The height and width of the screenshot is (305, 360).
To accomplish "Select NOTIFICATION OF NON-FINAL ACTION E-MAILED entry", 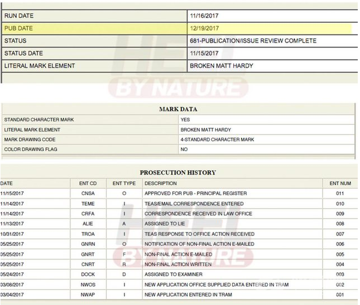I will point(199,244).
